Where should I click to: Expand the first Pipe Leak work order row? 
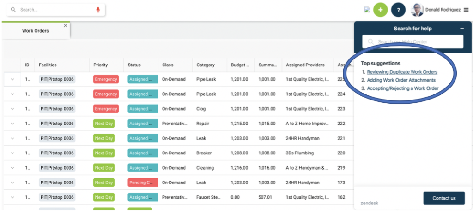click(12, 79)
